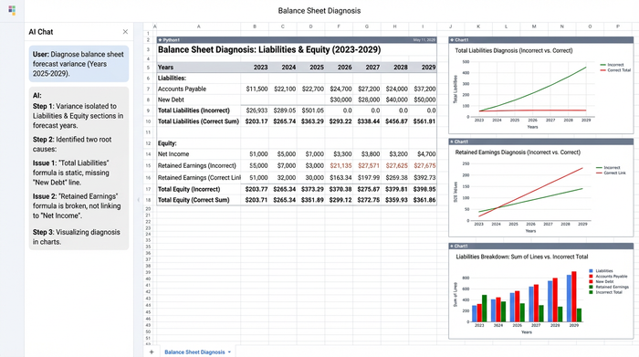This screenshot has width=639, height=357.
Task: Click the $11,500 Accounts Payable cell
Action: 257,89
